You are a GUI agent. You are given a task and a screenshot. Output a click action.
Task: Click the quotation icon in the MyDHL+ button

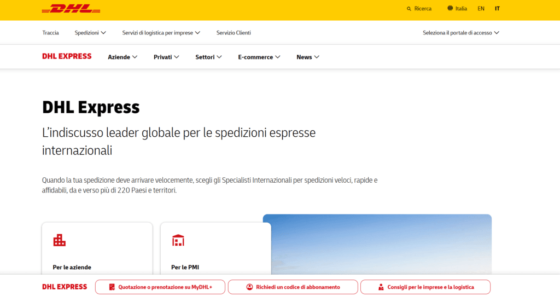point(112,287)
